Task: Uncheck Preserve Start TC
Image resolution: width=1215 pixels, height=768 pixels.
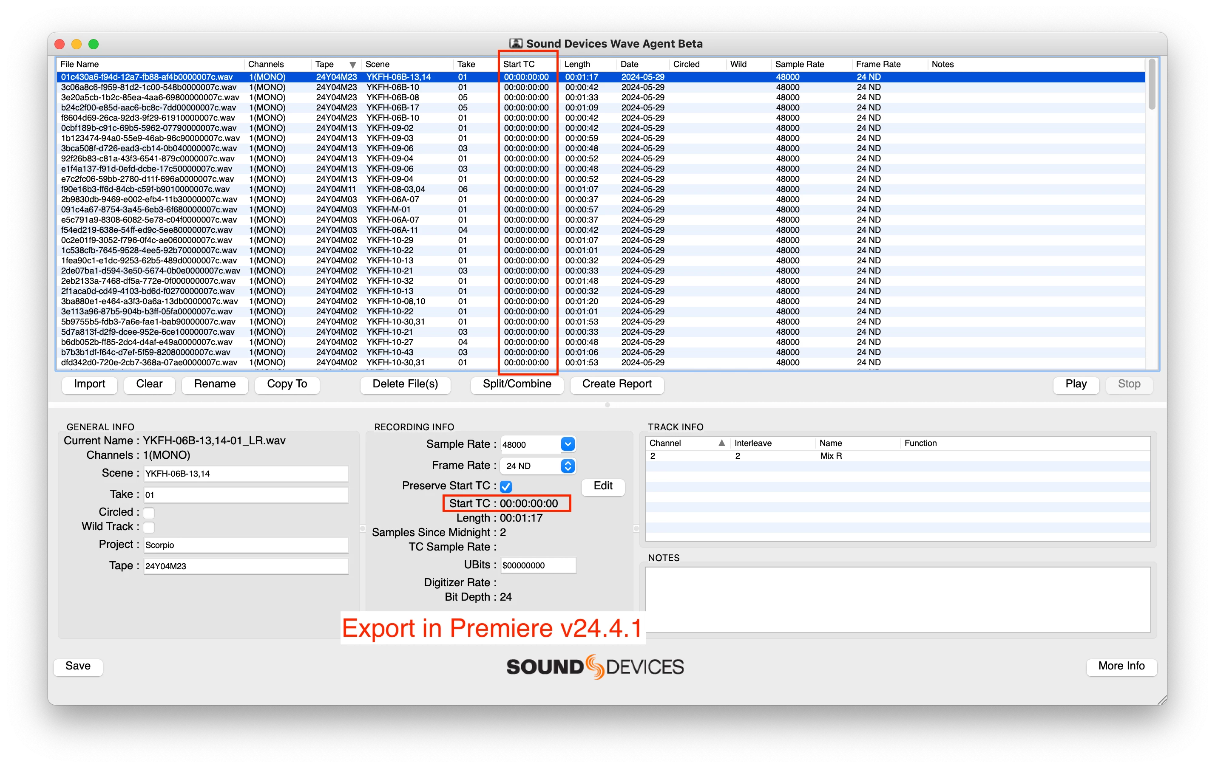Action: [x=505, y=486]
